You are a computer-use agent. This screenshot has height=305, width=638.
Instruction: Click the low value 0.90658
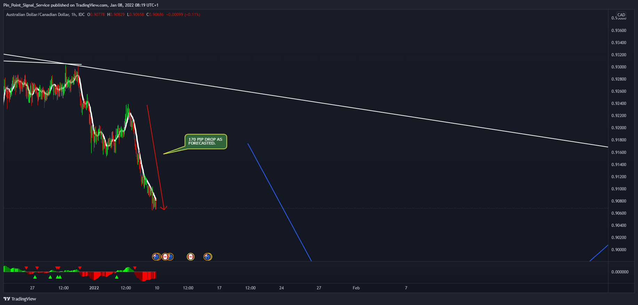[x=136, y=15]
